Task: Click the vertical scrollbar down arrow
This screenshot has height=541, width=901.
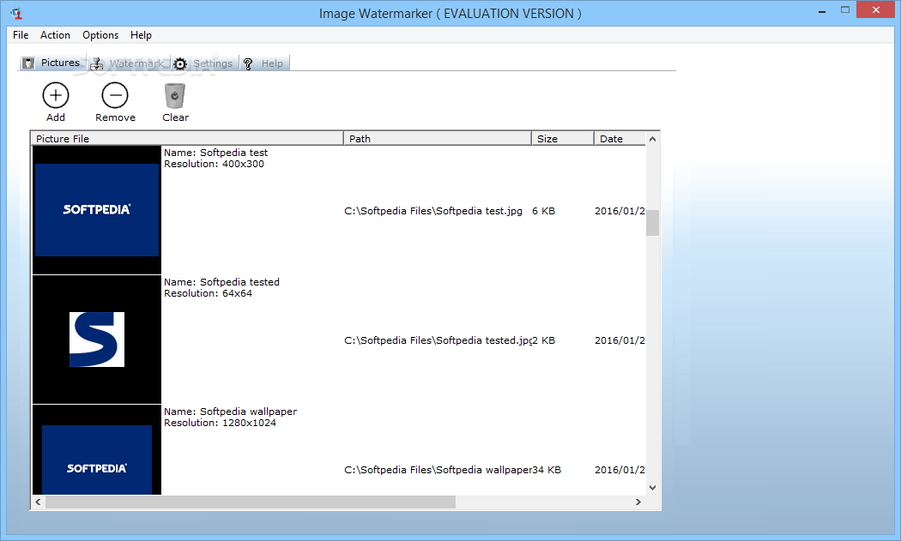Action: click(x=652, y=488)
